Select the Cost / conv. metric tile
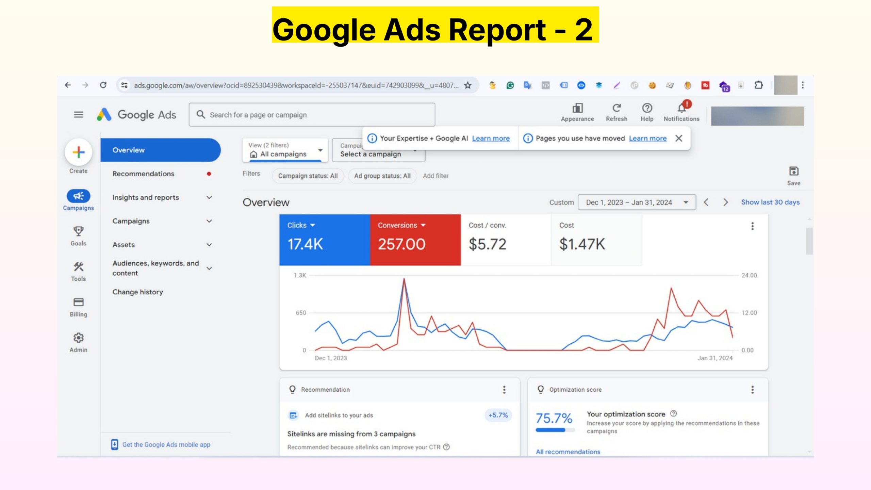This screenshot has width=871, height=490. 506,240
